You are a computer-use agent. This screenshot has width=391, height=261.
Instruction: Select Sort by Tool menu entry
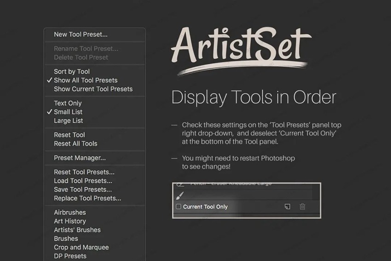(x=72, y=71)
